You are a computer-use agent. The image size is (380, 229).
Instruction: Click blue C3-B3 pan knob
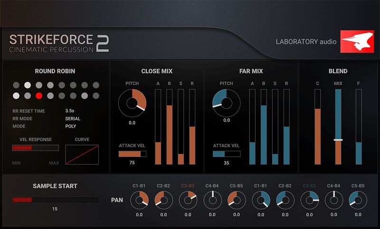(310, 200)
